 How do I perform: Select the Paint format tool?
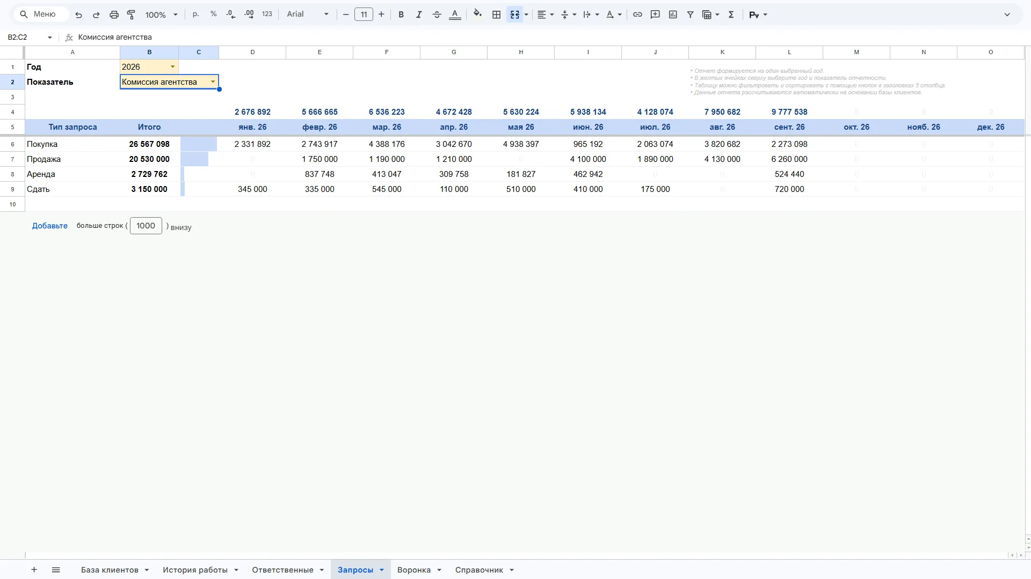[x=131, y=14]
